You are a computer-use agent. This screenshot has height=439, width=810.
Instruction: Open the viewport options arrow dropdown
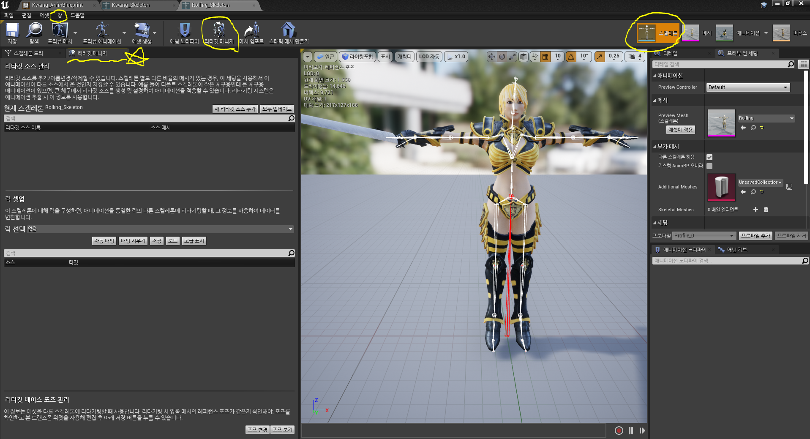308,57
